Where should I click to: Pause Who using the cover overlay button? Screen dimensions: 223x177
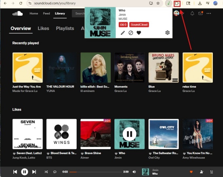(x=129, y=134)
